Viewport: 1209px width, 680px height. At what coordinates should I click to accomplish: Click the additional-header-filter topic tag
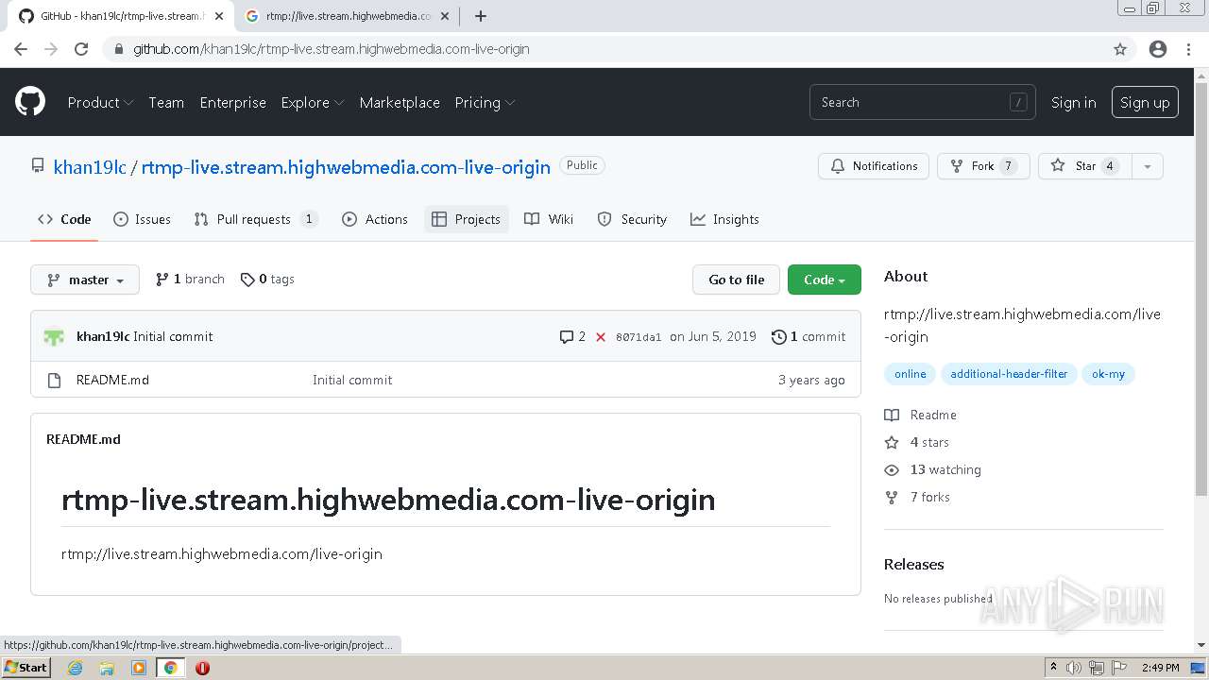(1009, 374)
